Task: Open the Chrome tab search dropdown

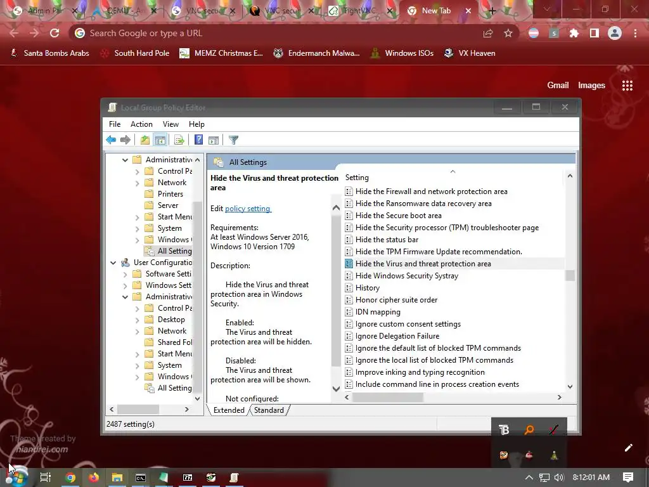Action: click(547, 9)
